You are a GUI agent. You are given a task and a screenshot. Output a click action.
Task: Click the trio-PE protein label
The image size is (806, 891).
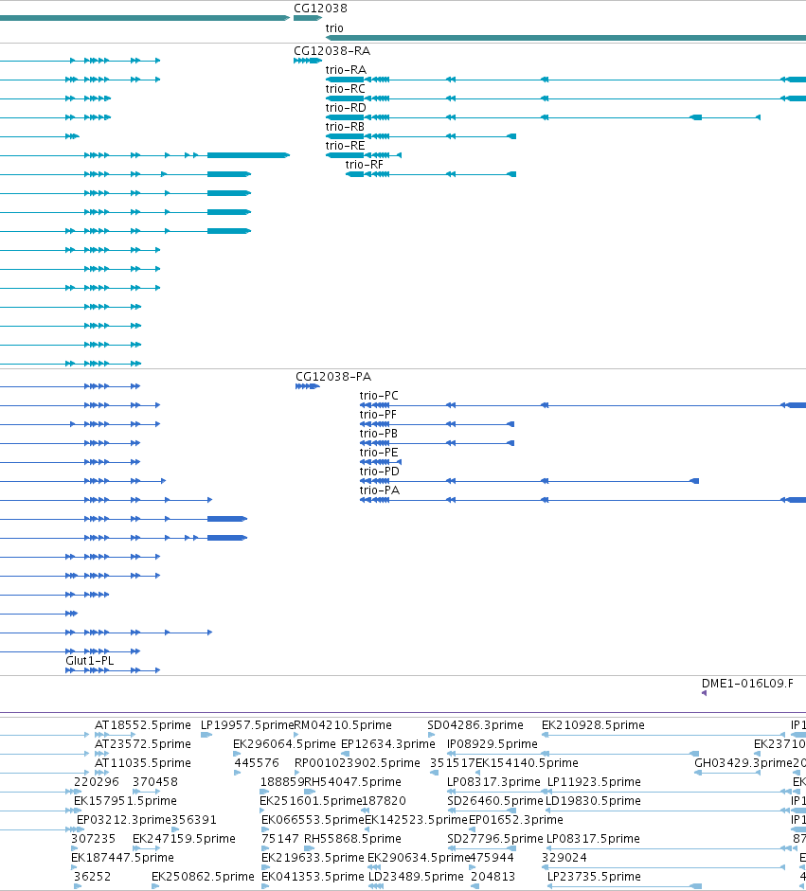[x=379, y=453]
